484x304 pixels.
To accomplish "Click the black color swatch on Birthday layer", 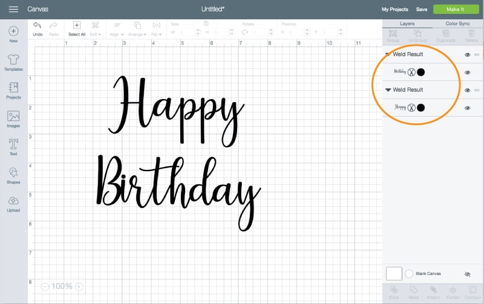I will pos(421,73).
